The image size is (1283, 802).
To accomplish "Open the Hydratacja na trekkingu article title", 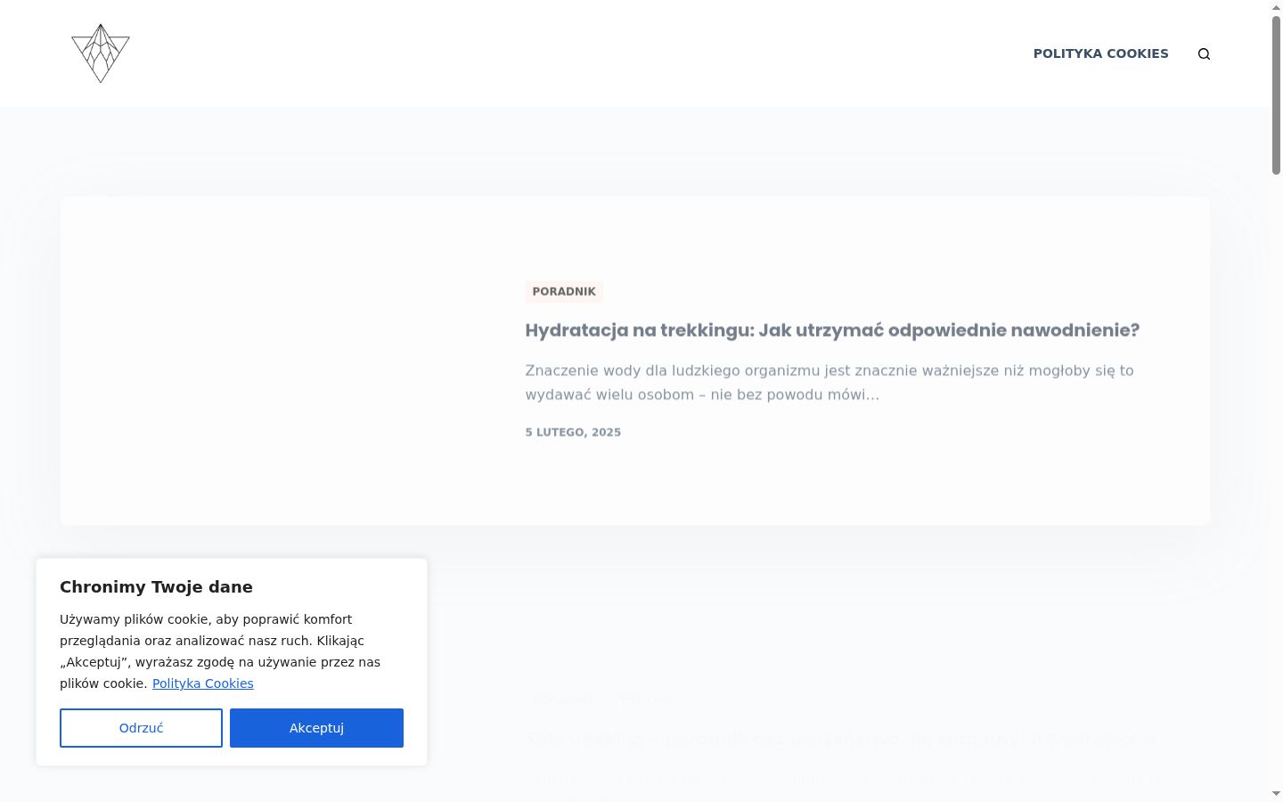I will (832, 331).
